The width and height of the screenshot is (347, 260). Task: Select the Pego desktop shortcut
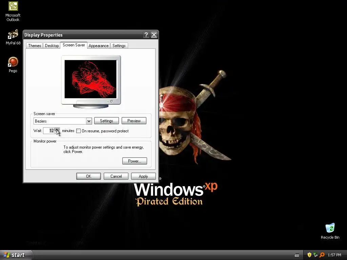[13, 65]
